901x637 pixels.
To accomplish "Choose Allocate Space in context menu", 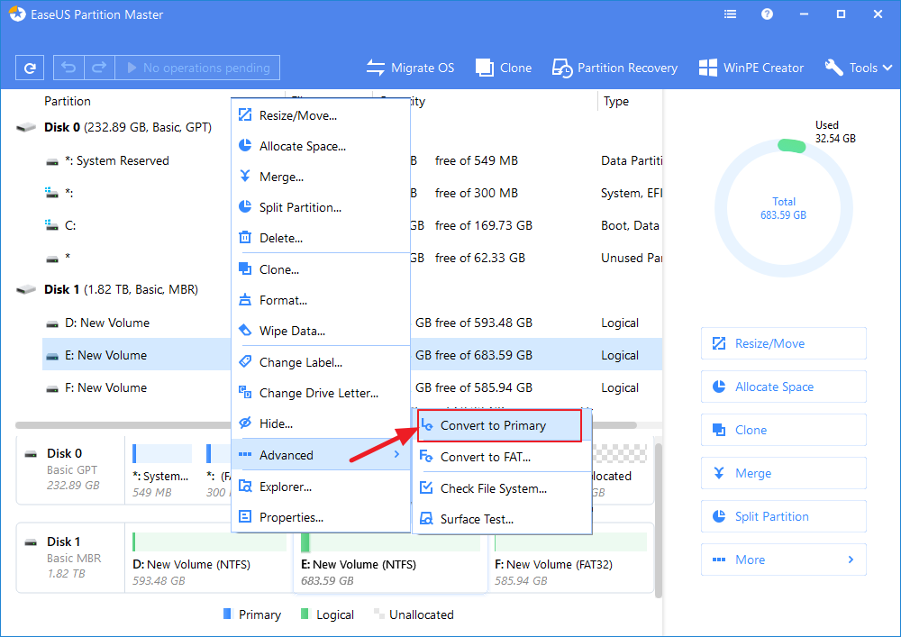I will (x=321, y=146).
